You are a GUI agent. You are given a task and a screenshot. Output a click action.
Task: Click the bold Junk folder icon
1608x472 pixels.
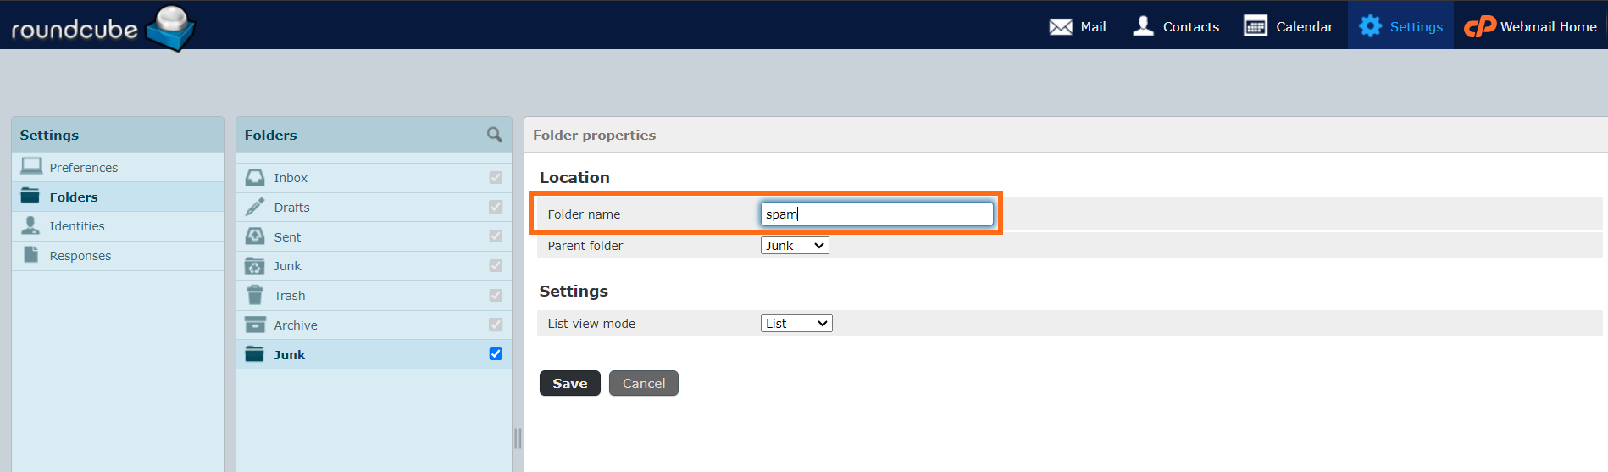click(255, 354)
